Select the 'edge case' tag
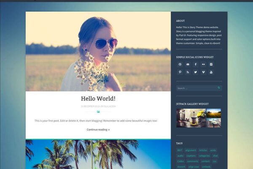Image resolution: width=253 pixels, height=169 pixels. (194, 167)
